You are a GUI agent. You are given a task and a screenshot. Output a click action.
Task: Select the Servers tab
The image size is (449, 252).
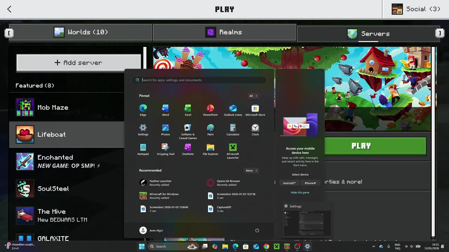pos(368,34)
